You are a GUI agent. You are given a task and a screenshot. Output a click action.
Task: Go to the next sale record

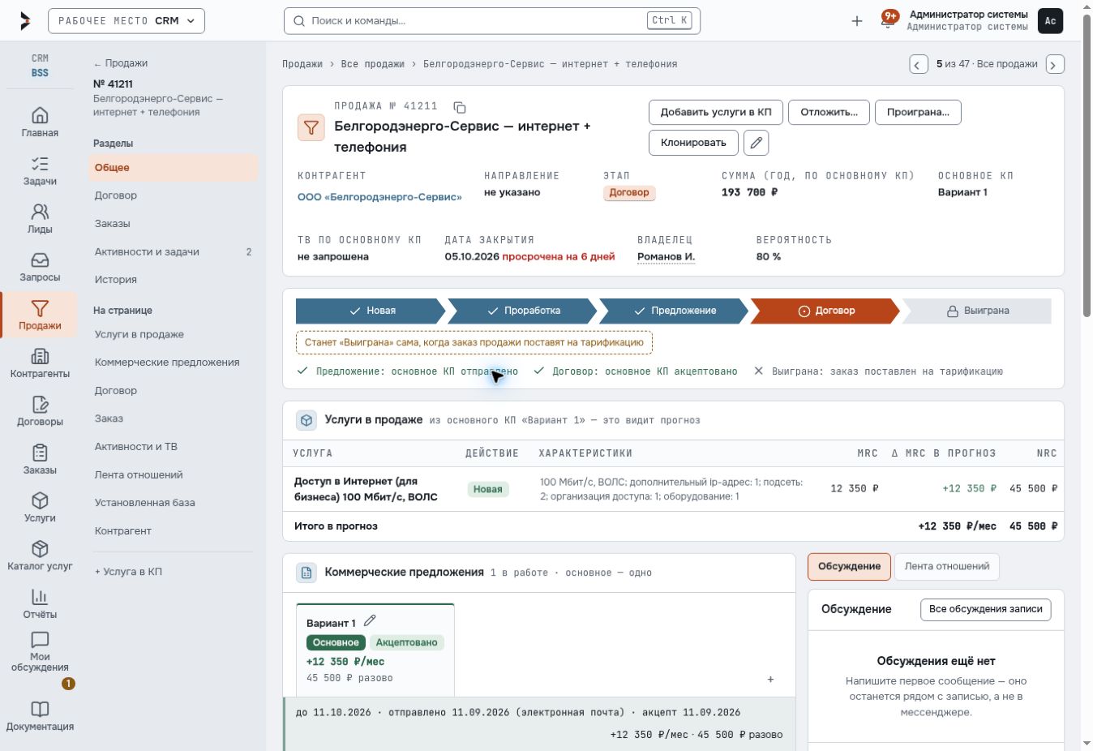[x=1054, y=64]
